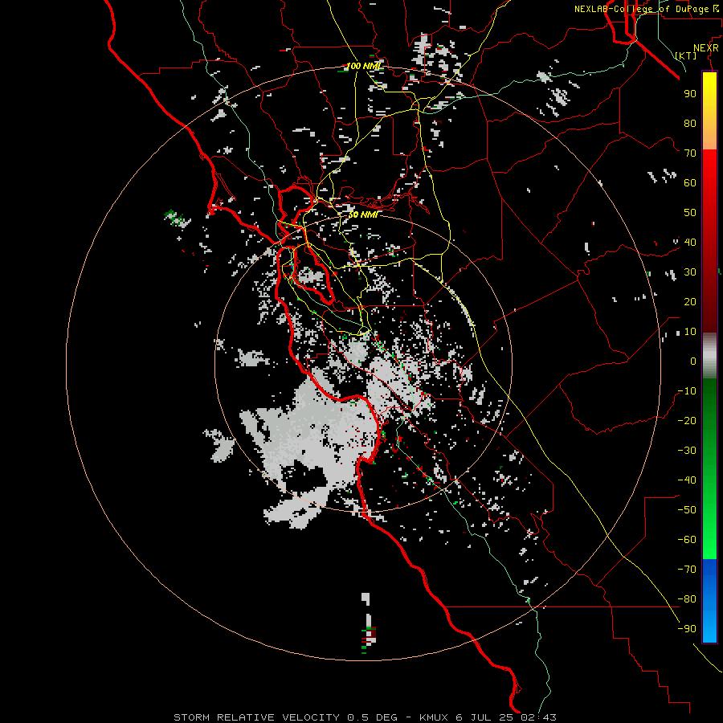Screen dimensions: 723x723
Task: Click the "NEXLAB-College of DuPage" header text
Action: pyautogui.click(x=641, y=9)
